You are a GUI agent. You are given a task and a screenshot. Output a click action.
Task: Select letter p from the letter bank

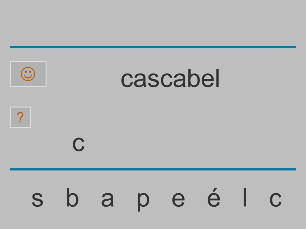pos(143,201)
